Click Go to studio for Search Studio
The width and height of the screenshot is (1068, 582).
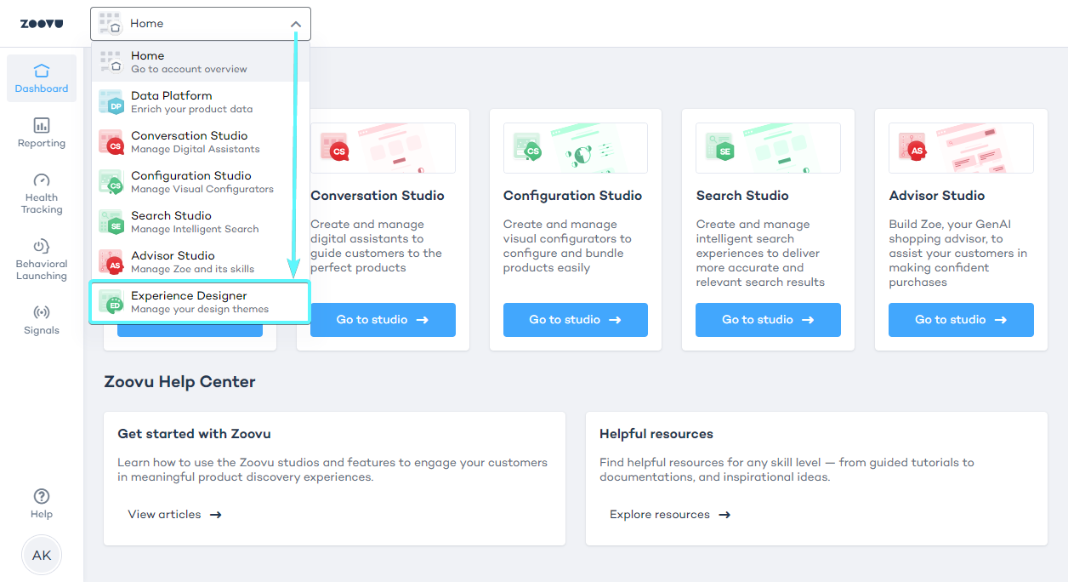[768, 320]
